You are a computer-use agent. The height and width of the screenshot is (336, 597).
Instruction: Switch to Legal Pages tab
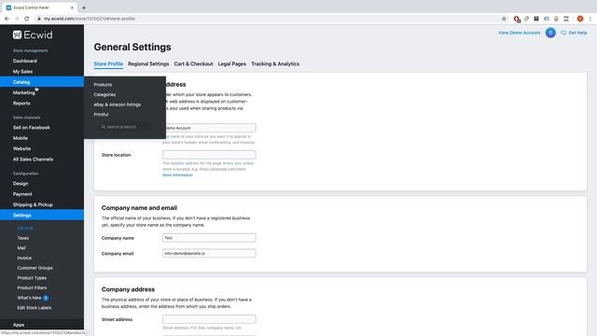click(232, 64)
